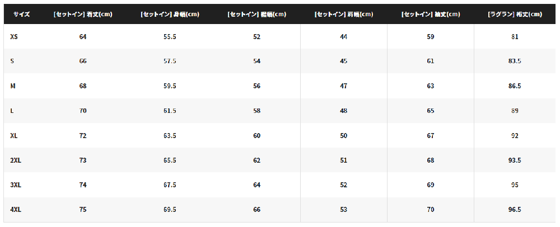Select the 4XL size row label
The image size is (560, 227).
click(16, 210)
